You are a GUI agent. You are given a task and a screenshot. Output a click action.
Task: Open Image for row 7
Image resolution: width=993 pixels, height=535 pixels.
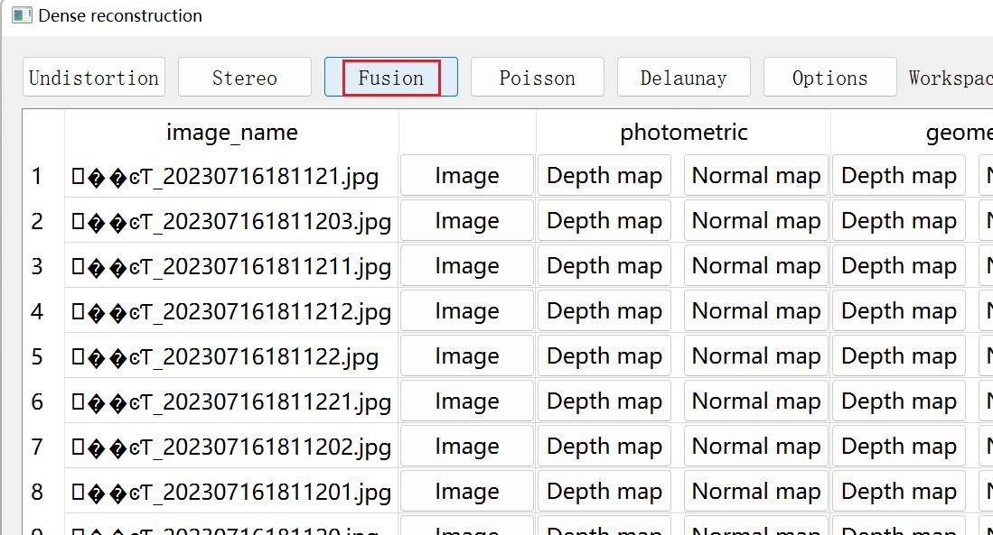467,447
